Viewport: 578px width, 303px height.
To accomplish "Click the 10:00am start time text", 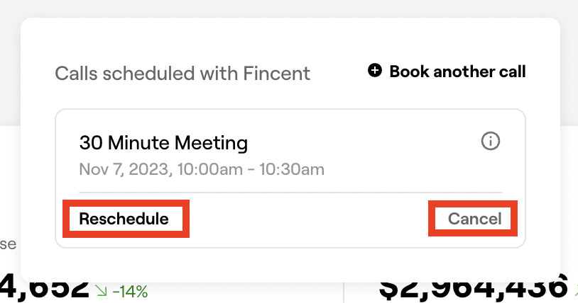I will [210, 169].
